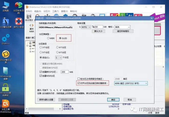Image resolution: width=169 pixels, height=117 pixels.
Task: Click the left scroll arrow of the tree panel scrollbar
Action: [27, 109]
